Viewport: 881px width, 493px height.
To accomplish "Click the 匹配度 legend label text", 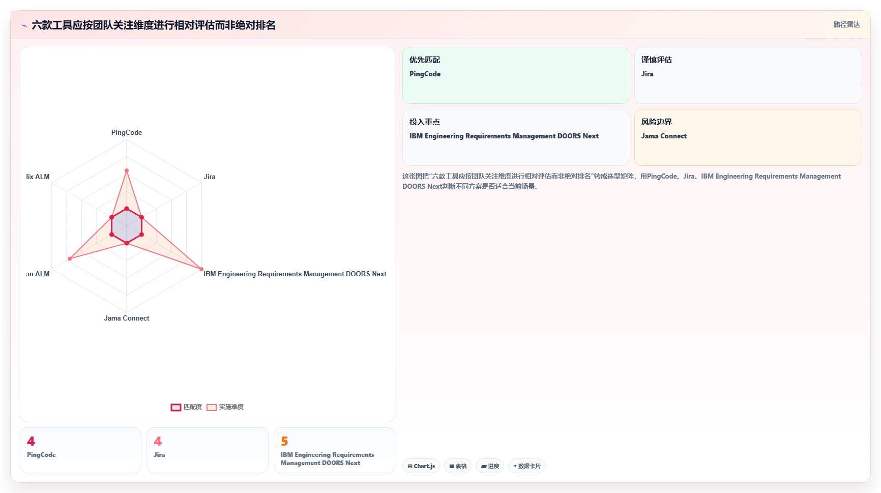I will coord(193,407).
